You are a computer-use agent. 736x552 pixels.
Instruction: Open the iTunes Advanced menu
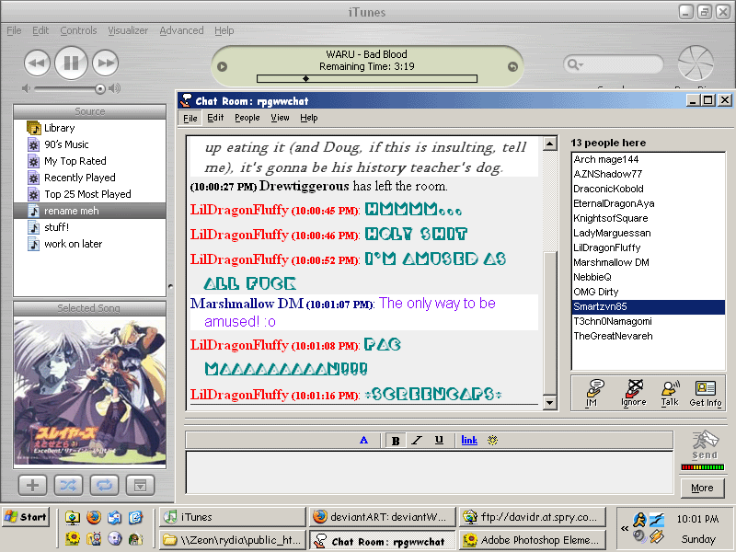(181, 30)
